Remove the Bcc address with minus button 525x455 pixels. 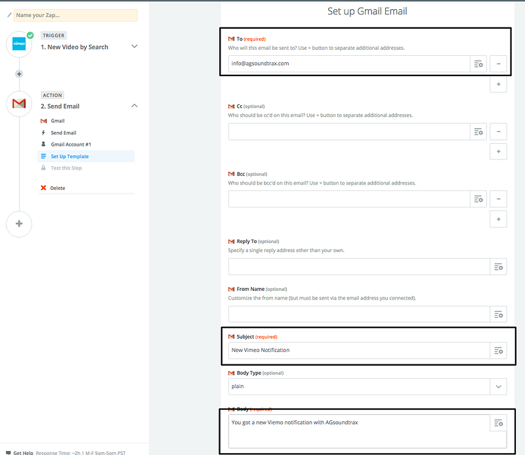coord(498,199)
